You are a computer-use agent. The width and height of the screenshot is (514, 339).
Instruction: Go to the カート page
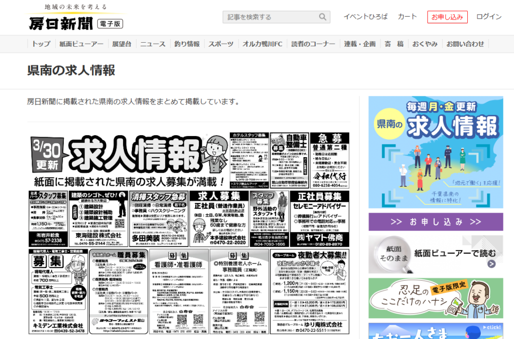pos(407,17)
